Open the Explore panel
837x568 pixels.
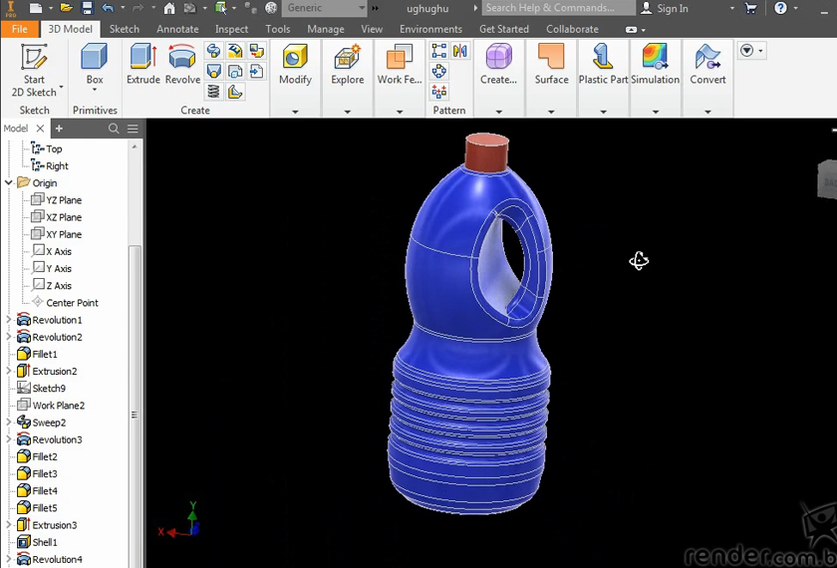(347, 66)
